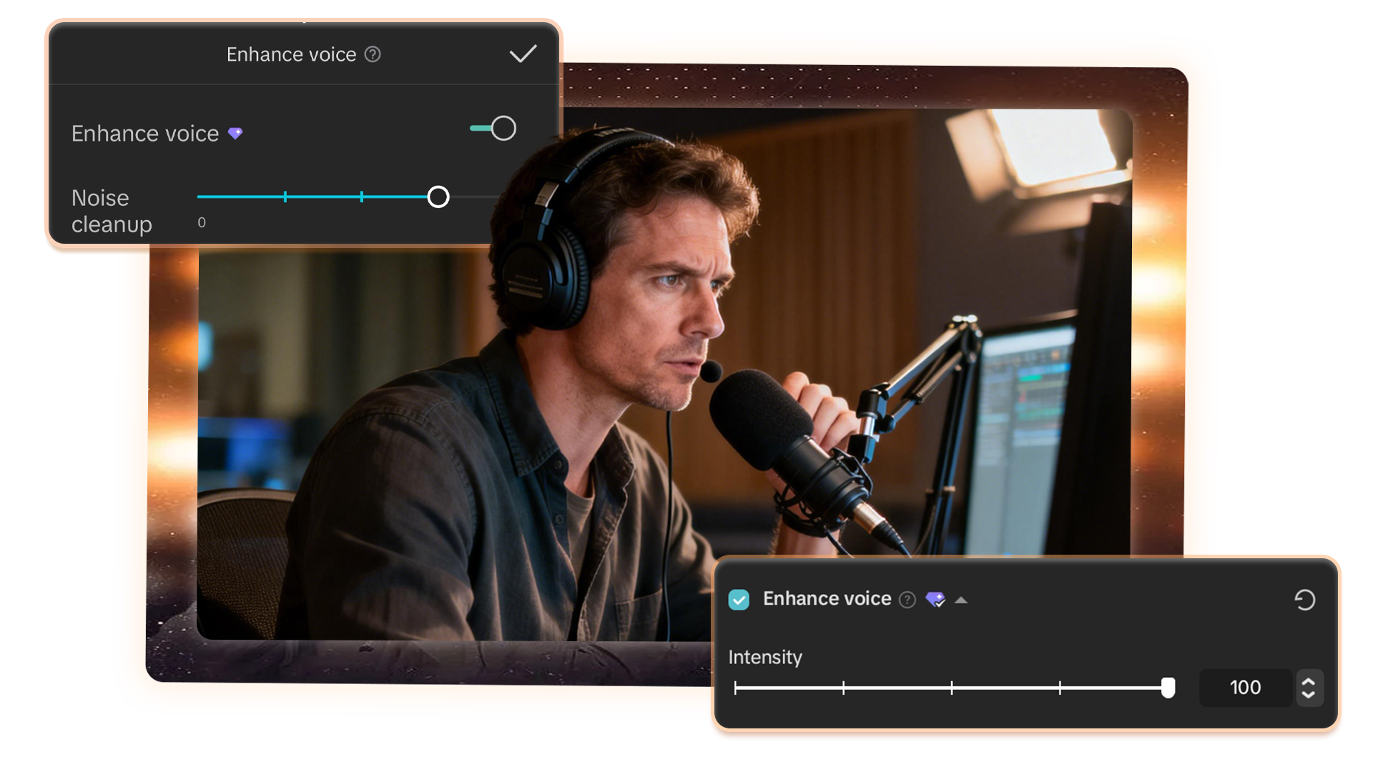Click the Pro diamond badge in the bottom panel
1373x772 pixels.
tap(935, 599)
